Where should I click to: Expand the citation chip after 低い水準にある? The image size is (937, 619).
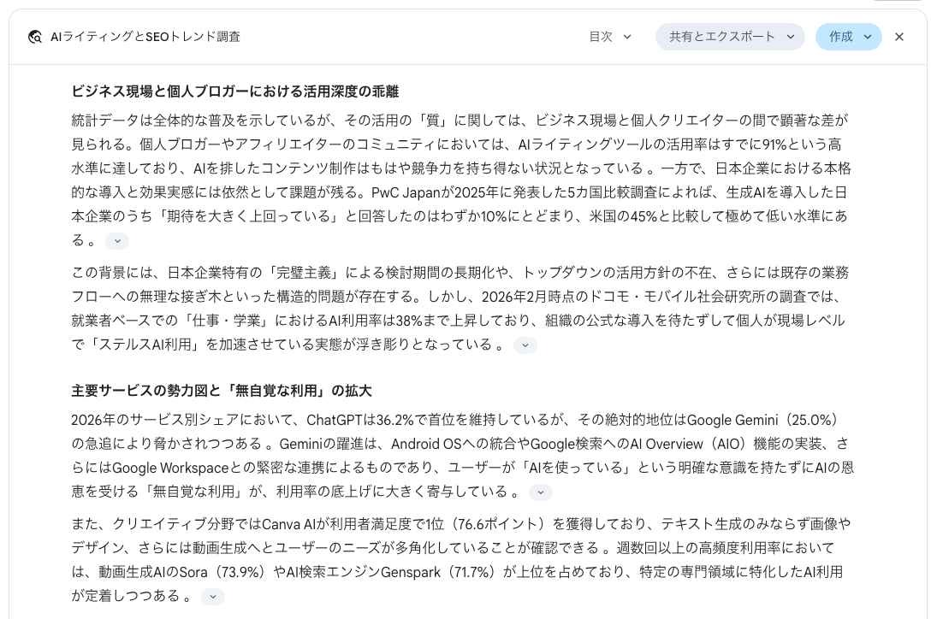pyautogui.click(x=117, y=241)
